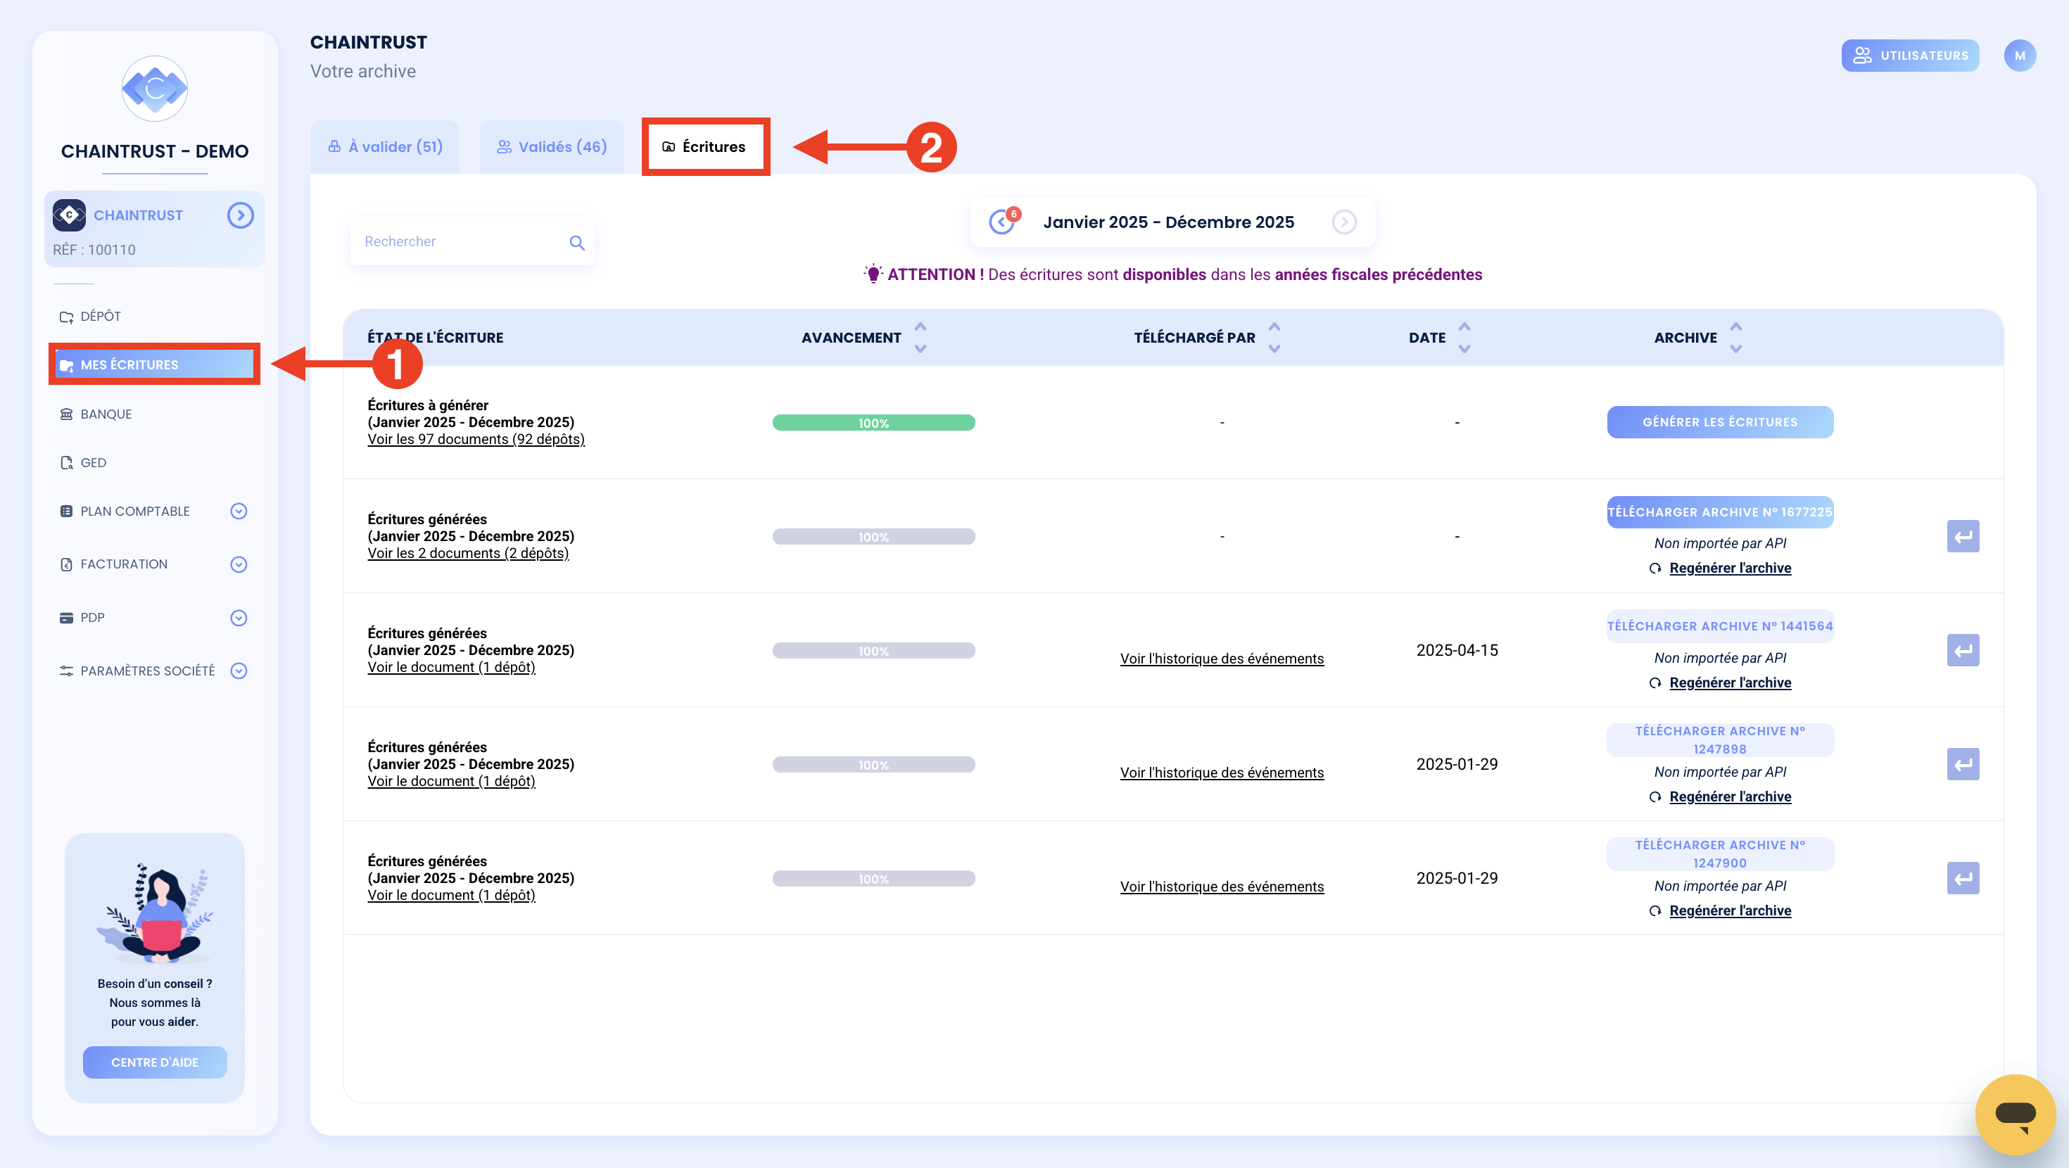The height and width of the screenshot is (1168, 2069).
Task: Click the GED sidebar icon
Action: tap(67, 463)
